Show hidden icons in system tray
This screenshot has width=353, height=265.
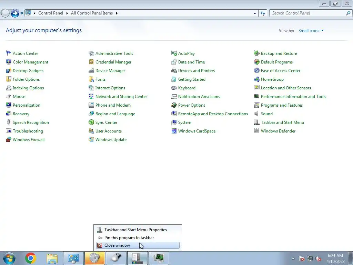[x=293, y=258]
